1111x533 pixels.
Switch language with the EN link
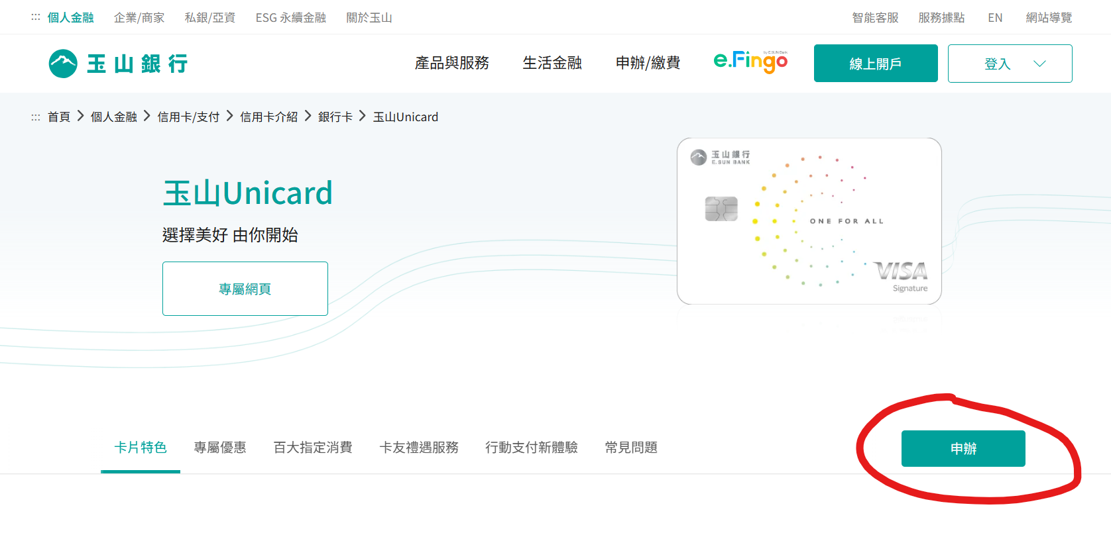(995, 18)
